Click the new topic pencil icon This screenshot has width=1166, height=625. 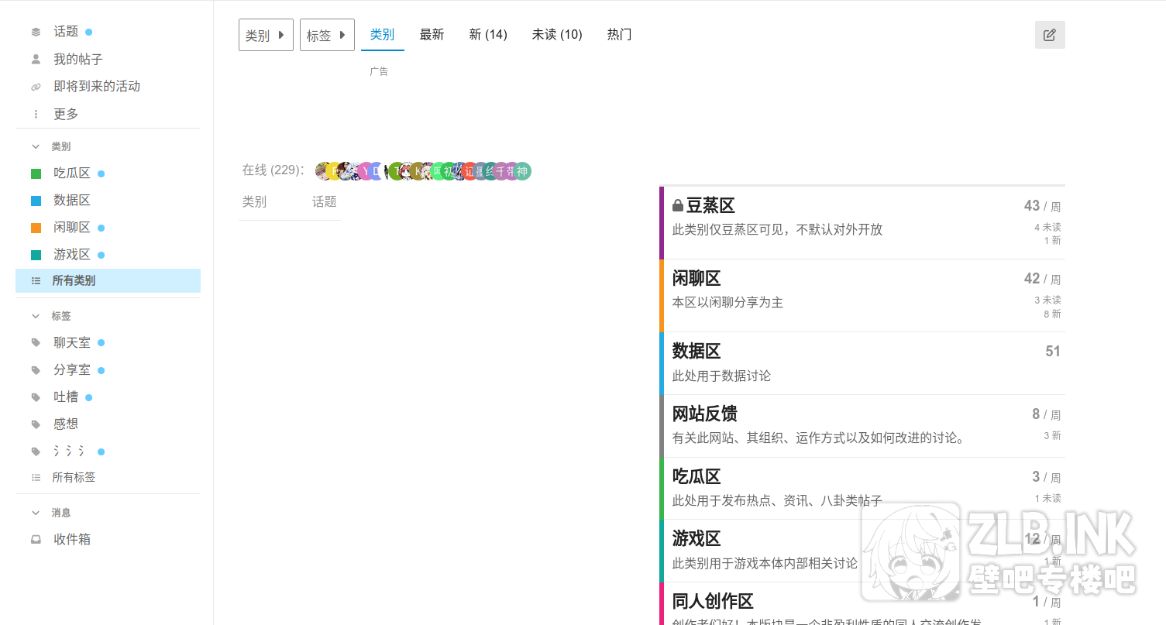1049,35
